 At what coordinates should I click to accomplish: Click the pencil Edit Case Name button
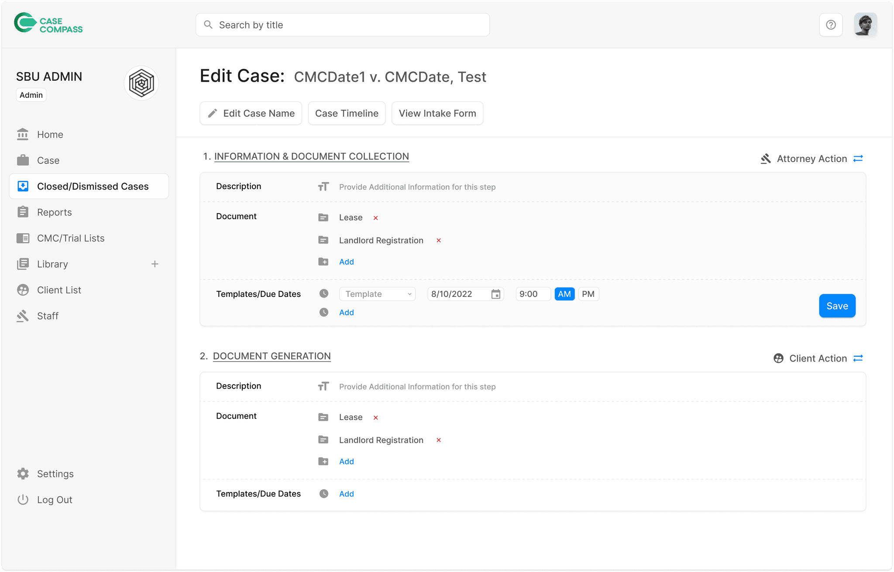251,114
